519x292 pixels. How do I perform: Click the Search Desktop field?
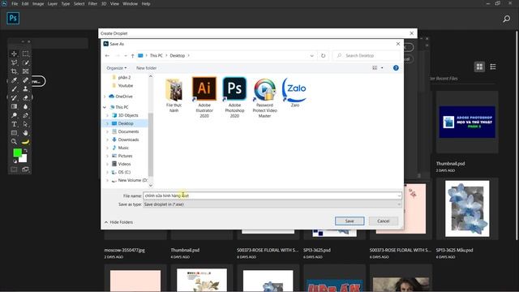[x=367, y=56]
